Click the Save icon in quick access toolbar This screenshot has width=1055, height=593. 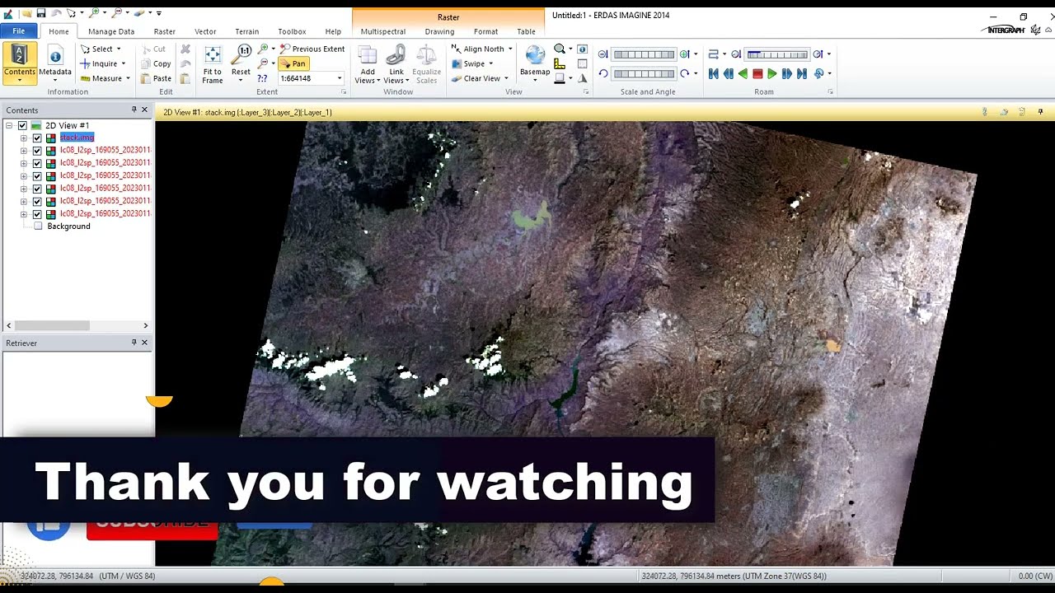40,13
